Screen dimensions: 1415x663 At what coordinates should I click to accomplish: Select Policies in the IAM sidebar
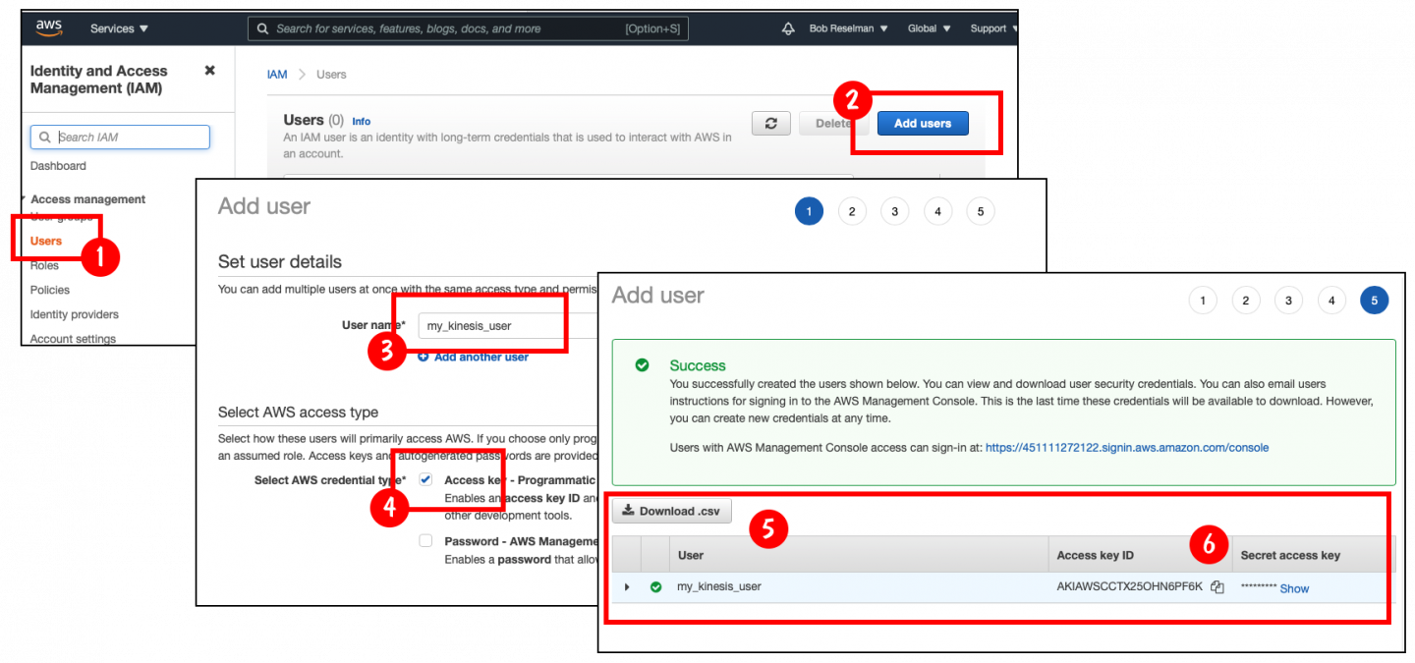pyautogui.click(x=50, y=290)
